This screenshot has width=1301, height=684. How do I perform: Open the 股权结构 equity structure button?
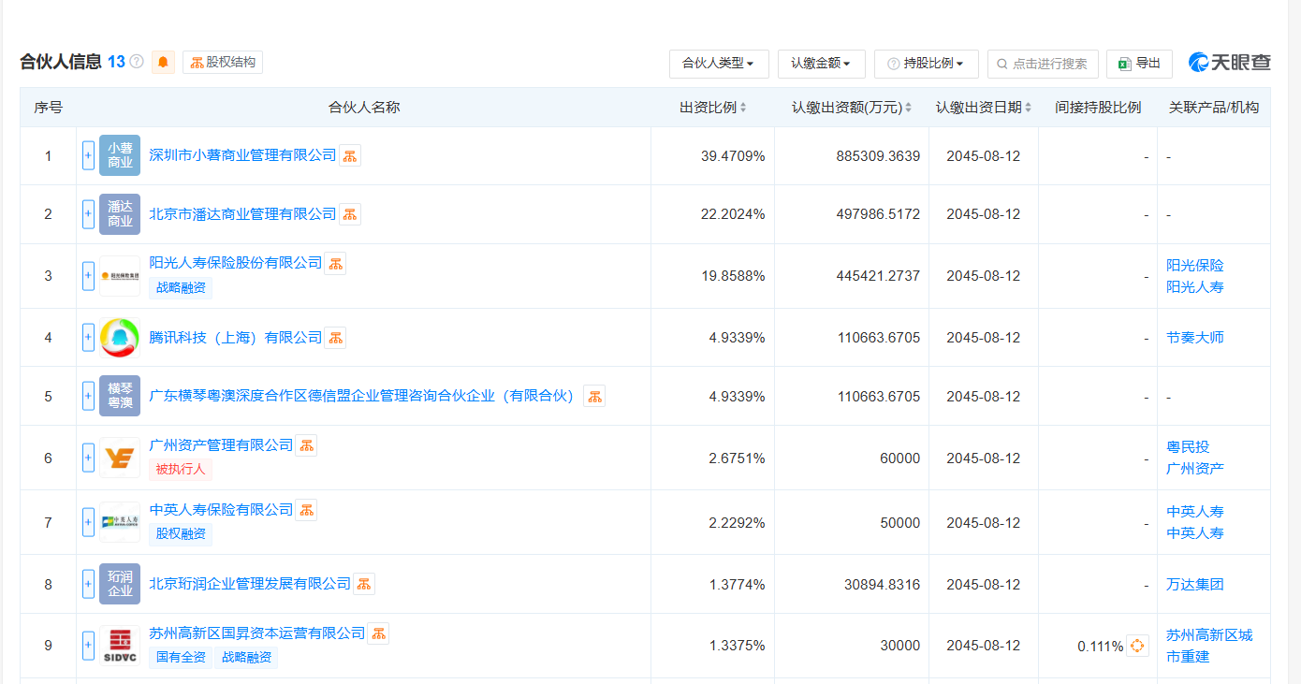click(223, 62)
